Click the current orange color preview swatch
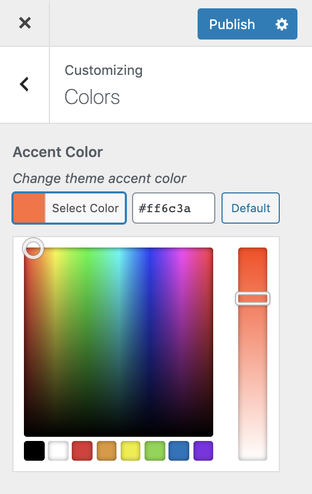The width and height of the screenshot is (312, 494). [29, 208]
